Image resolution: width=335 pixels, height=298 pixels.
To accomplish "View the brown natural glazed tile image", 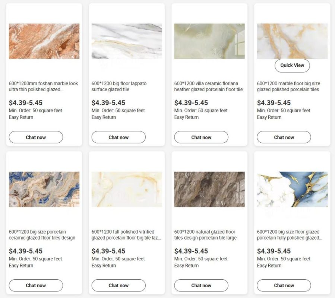I will 209,189.
